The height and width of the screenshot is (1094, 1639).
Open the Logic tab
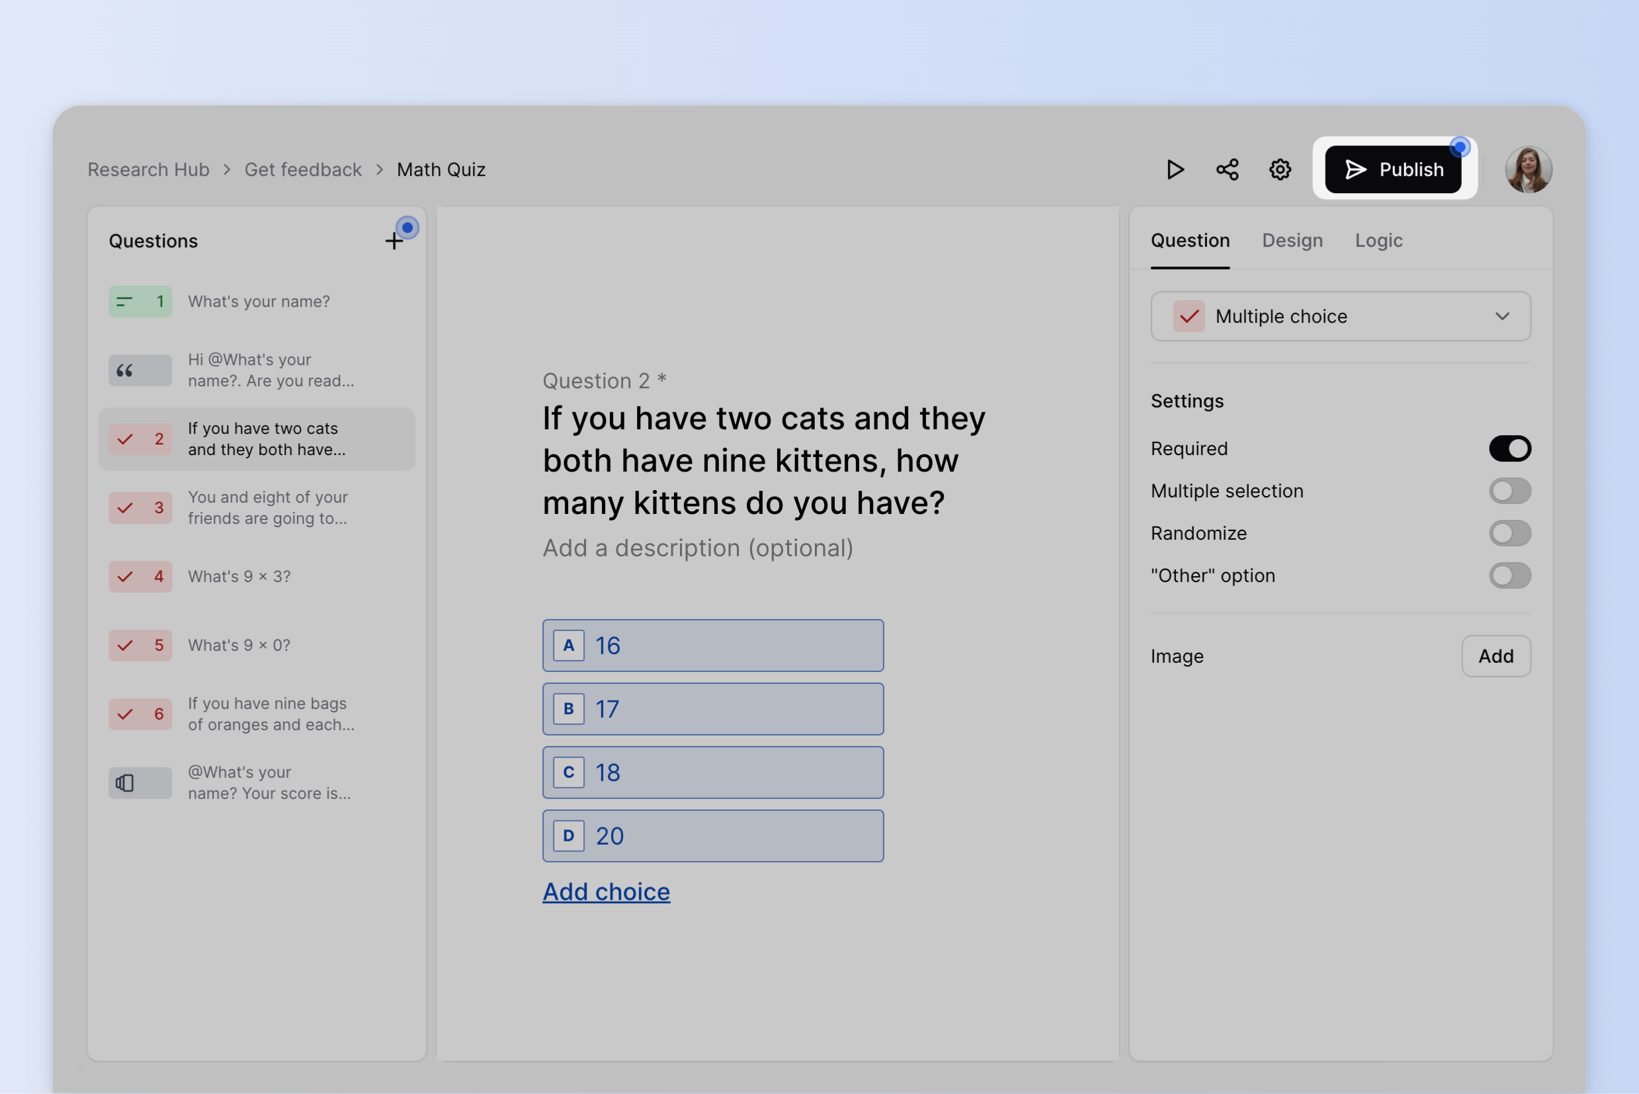tap(1379, 240)
